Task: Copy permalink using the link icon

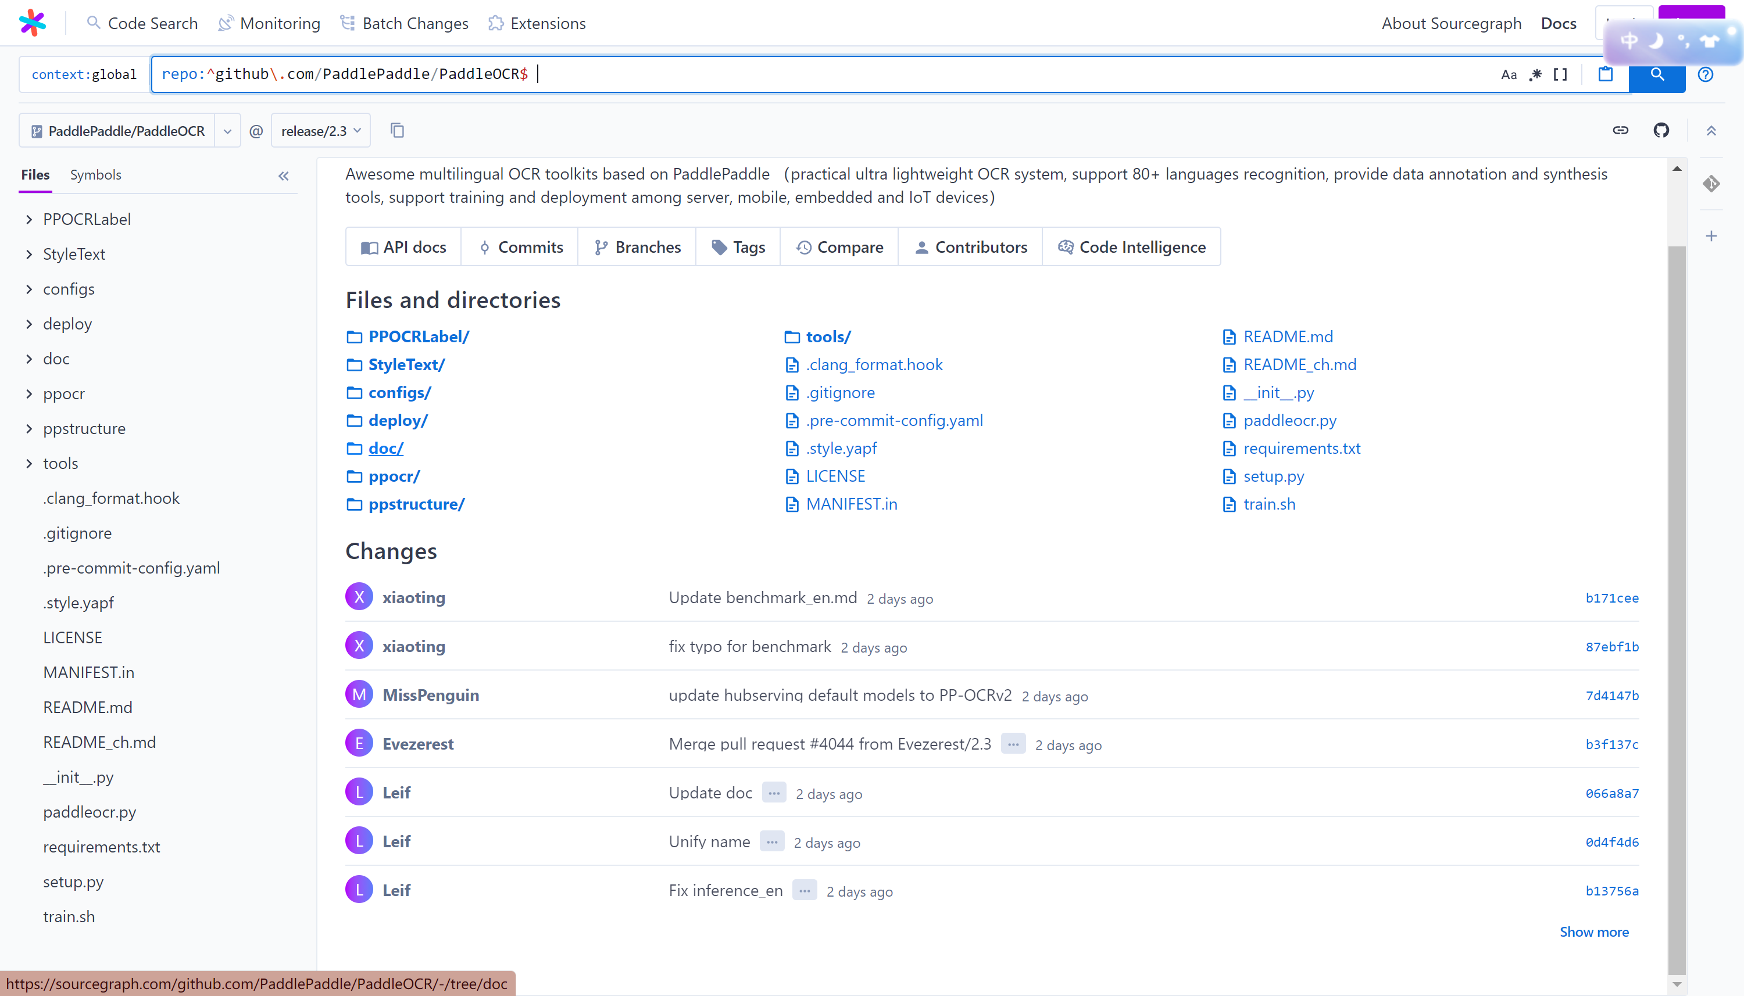Action: coord(1620,130)
